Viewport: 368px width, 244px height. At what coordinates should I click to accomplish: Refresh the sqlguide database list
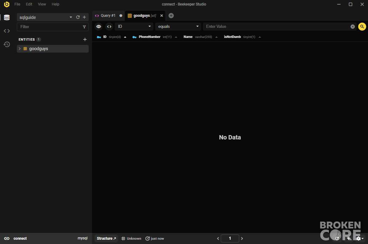[78, 17]
